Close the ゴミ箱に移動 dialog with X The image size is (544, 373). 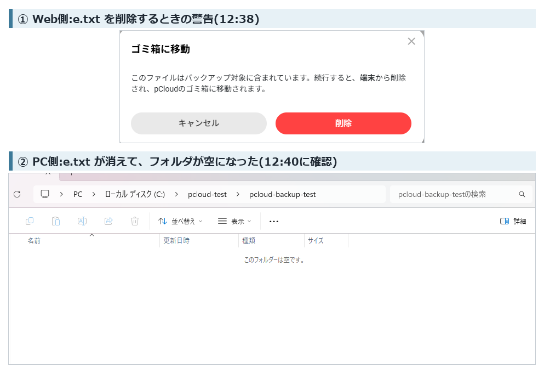[411, 41]
